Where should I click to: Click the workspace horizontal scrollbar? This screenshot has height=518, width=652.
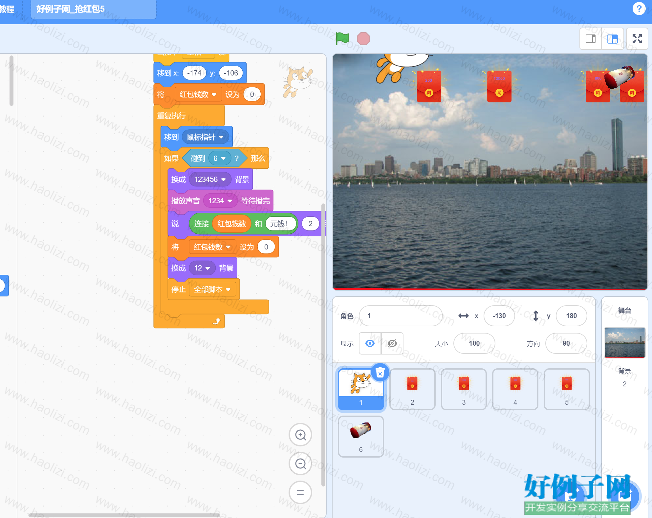(x=124, y=515)
